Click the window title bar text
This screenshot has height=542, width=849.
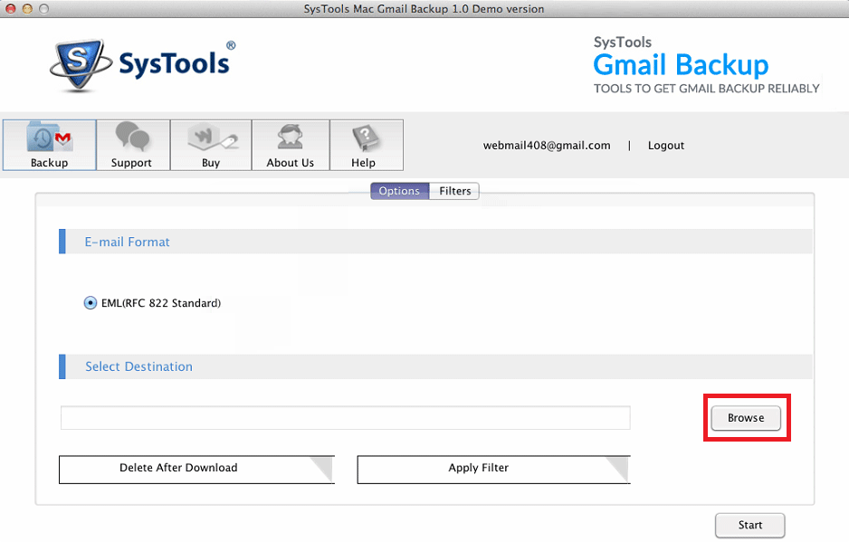pos(424,9)
